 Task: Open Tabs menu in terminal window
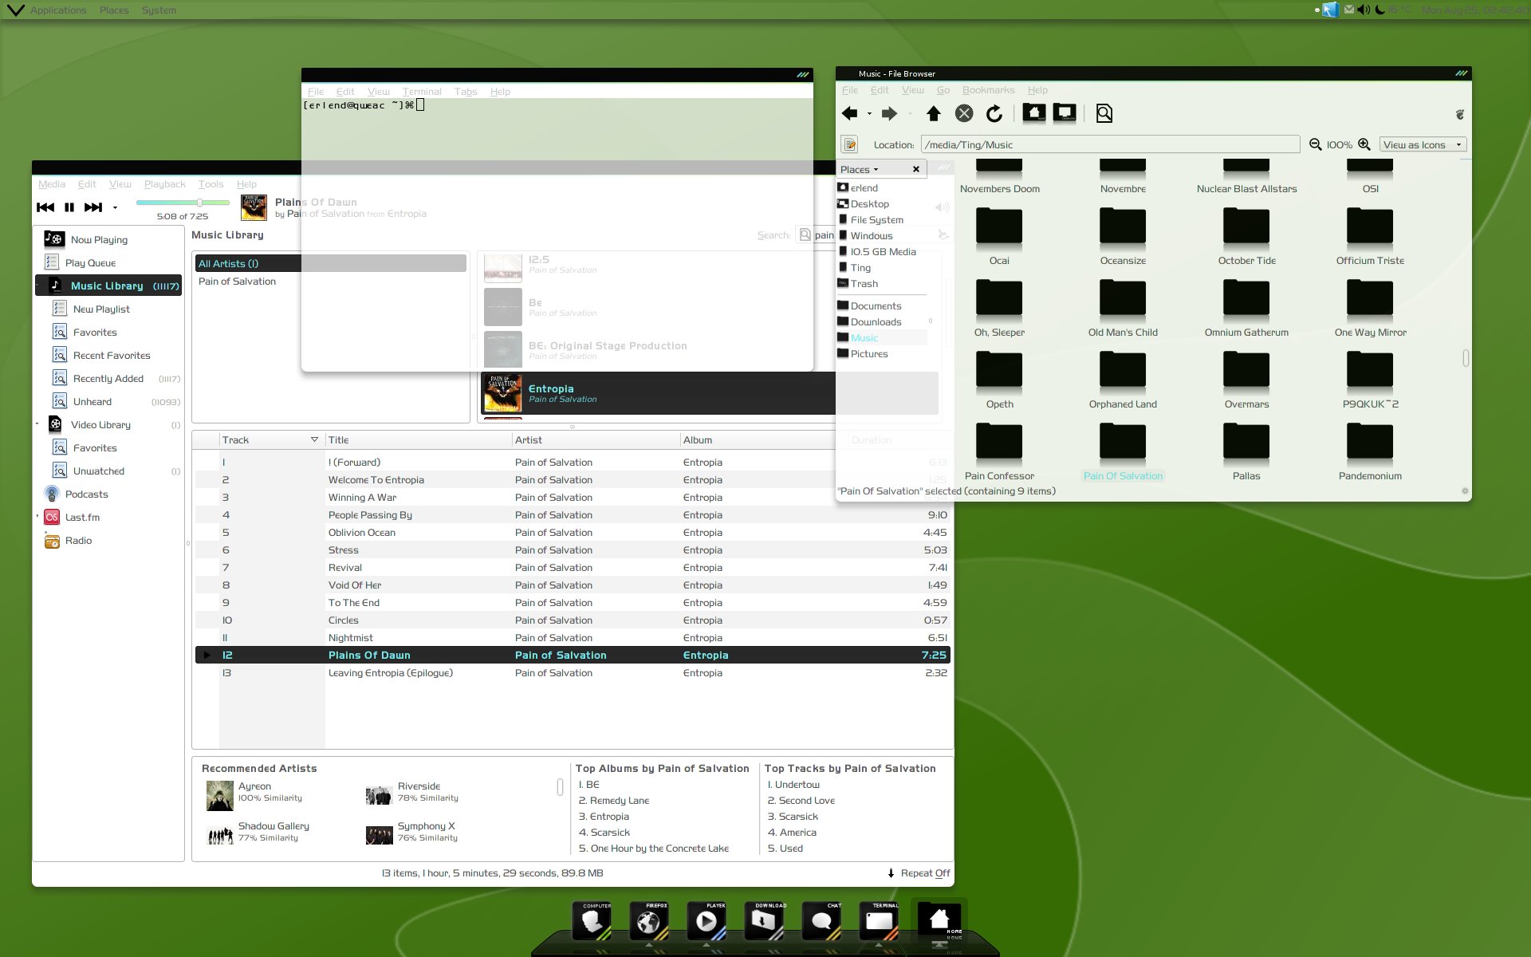tap(466, 92)
